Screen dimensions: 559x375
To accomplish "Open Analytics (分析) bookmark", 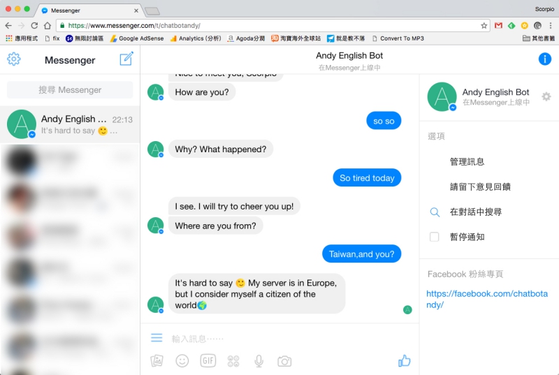I will (x=196, y=38).
